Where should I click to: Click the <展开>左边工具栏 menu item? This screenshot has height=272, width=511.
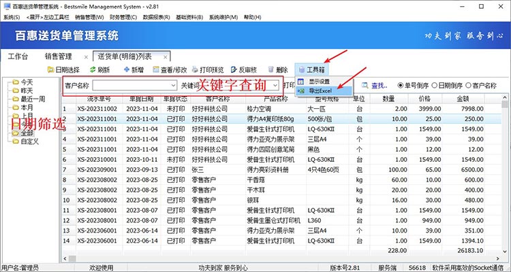[48, 17]
